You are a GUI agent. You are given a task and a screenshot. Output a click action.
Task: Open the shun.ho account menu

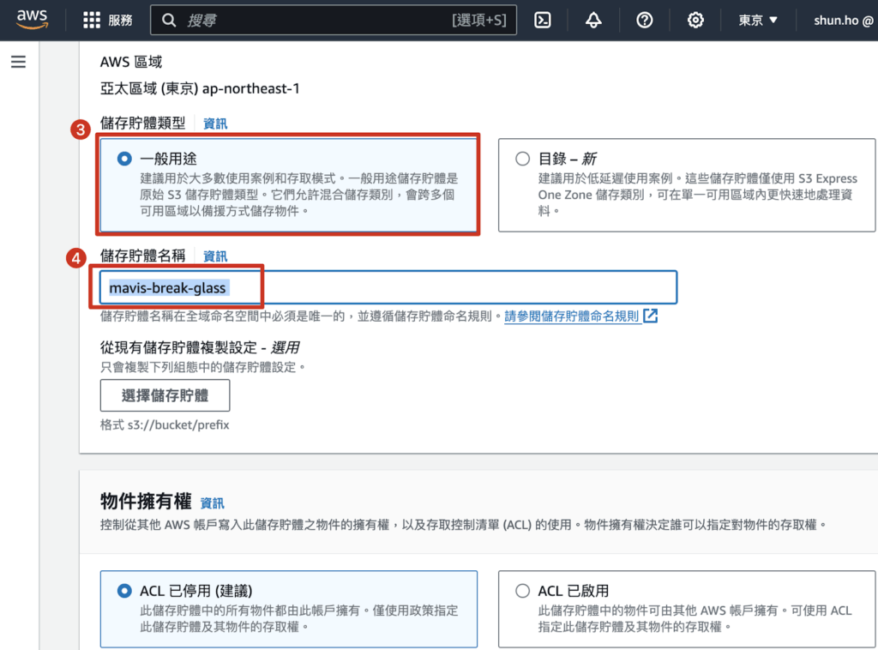point(843,21)
